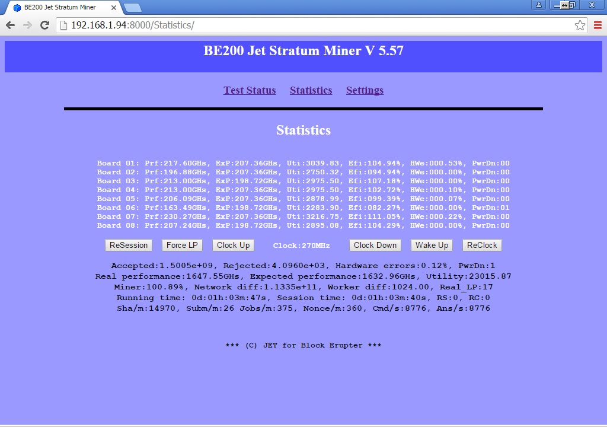Click the blue cube tab favicon
The width and height of the screenshot is (607, 427).
(17, 7)
